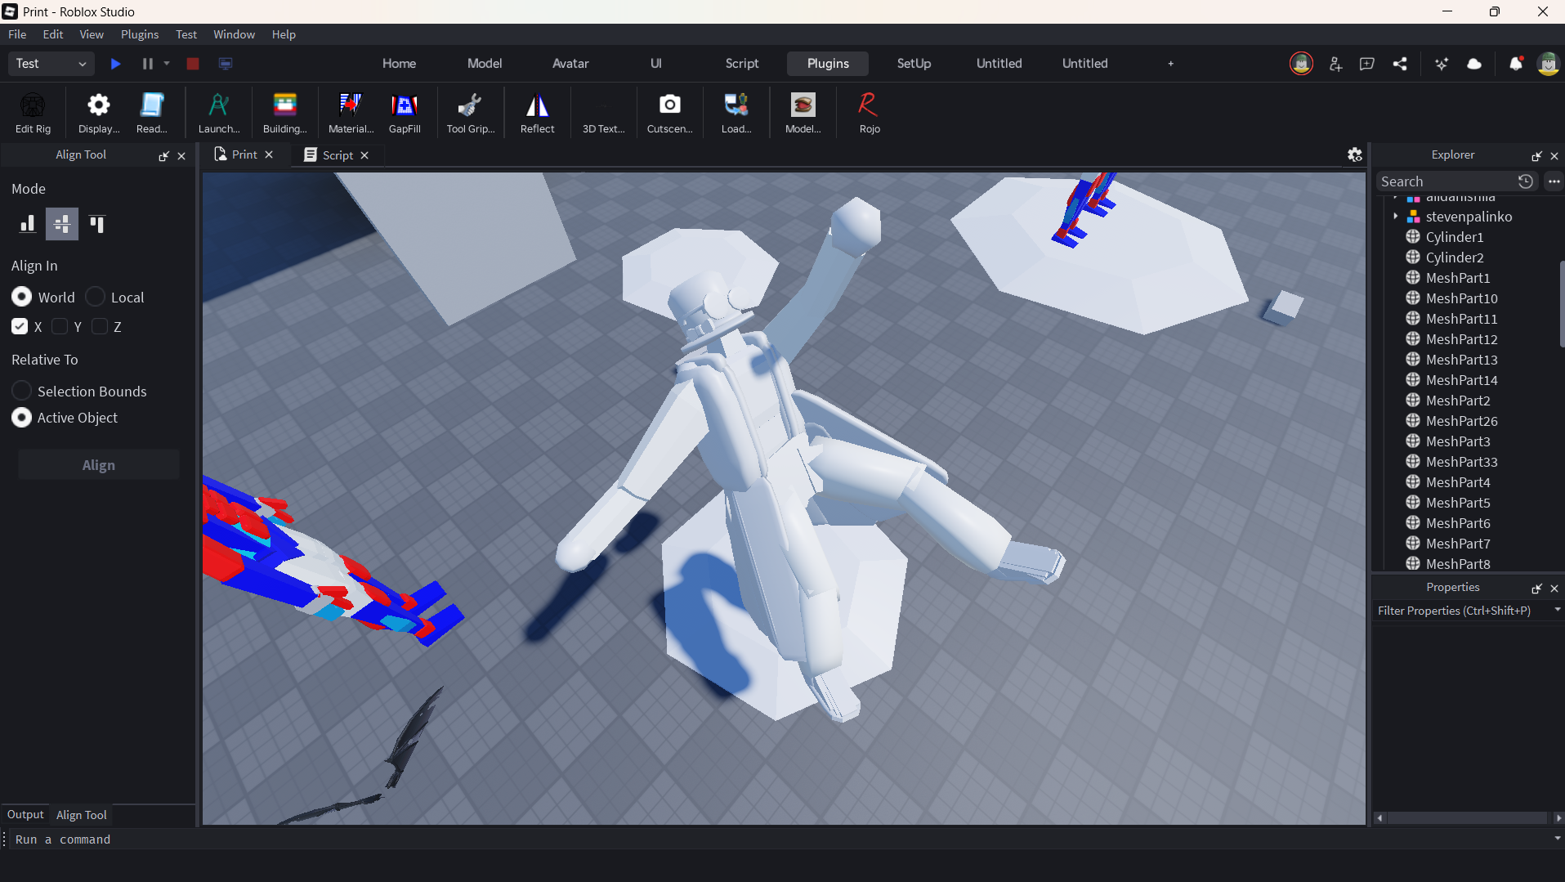The width and height of the screenshot is (1565, 882).
Task: Switch to the Avatar ribbon tab
Action: [570, 64]
